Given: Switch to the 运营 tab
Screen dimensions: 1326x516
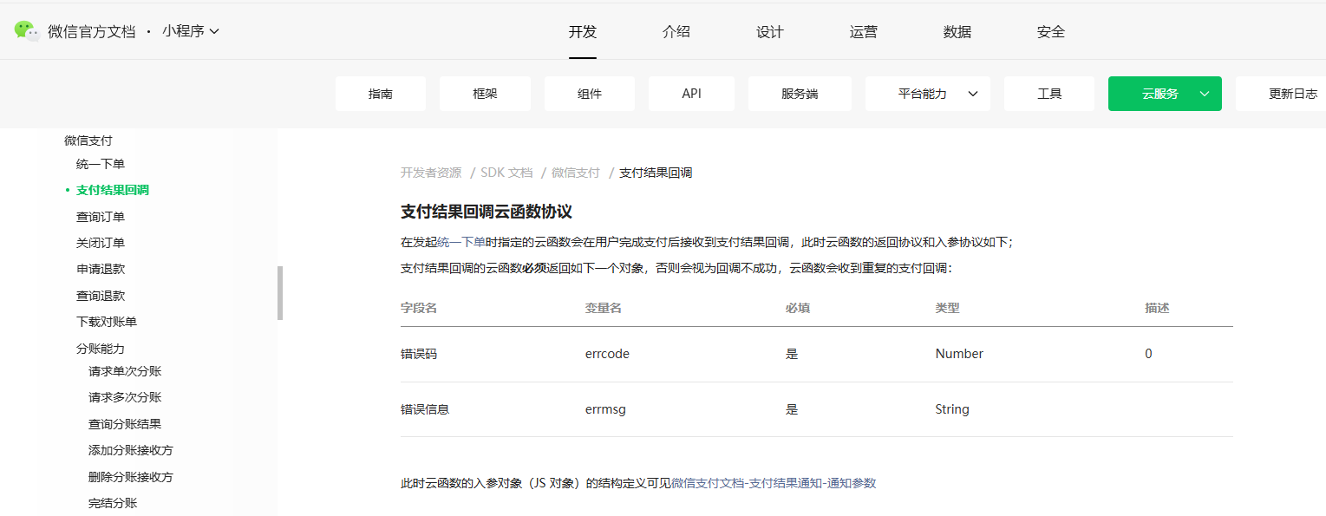Looking at the screenshot, I should (864, 32).
